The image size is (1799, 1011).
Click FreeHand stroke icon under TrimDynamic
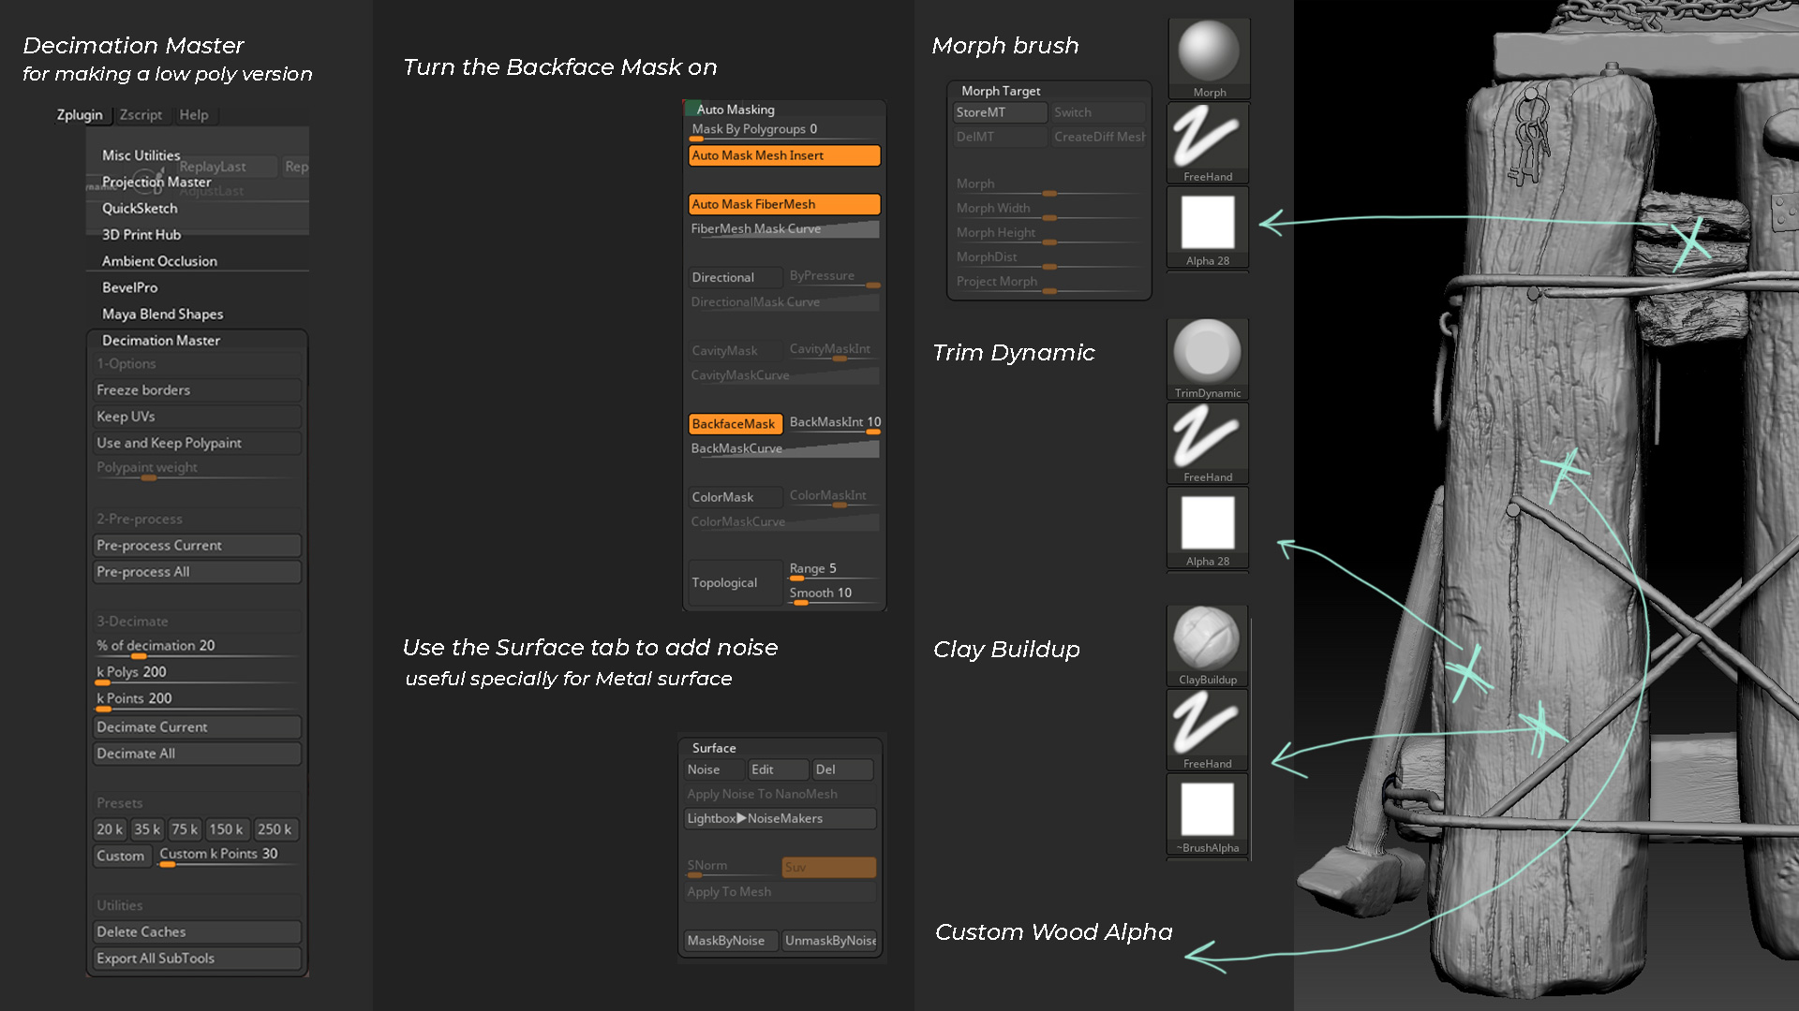(x=1207, y=438)
